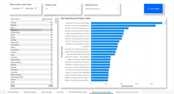Click the Jardiance 10 mg bar

(127, 23)
